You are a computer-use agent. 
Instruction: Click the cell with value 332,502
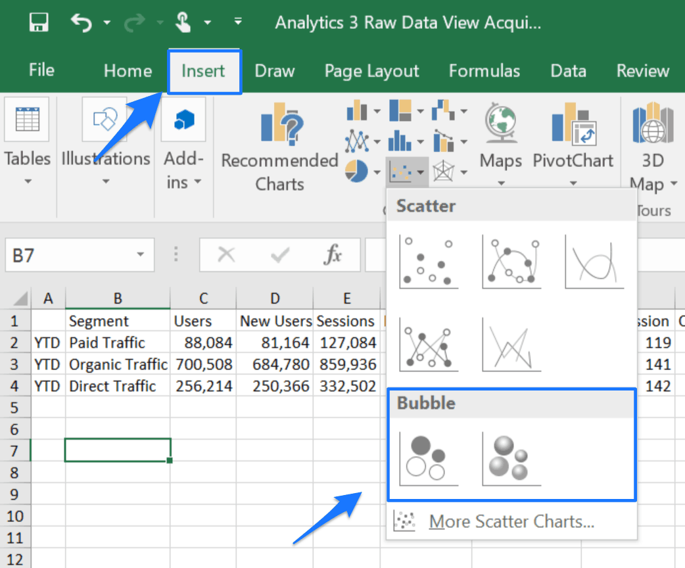point(347,387)
